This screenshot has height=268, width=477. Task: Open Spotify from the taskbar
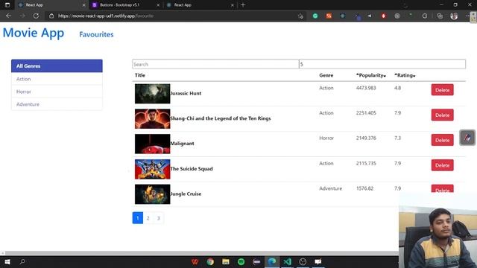pyautogui.click(x=241, y=261)
